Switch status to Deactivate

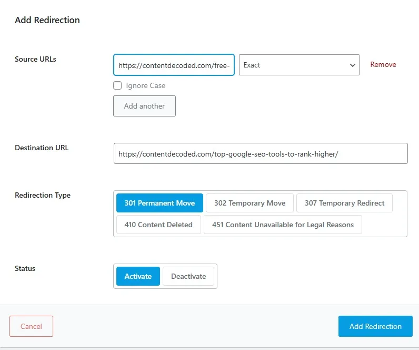[x=188, y=276]
